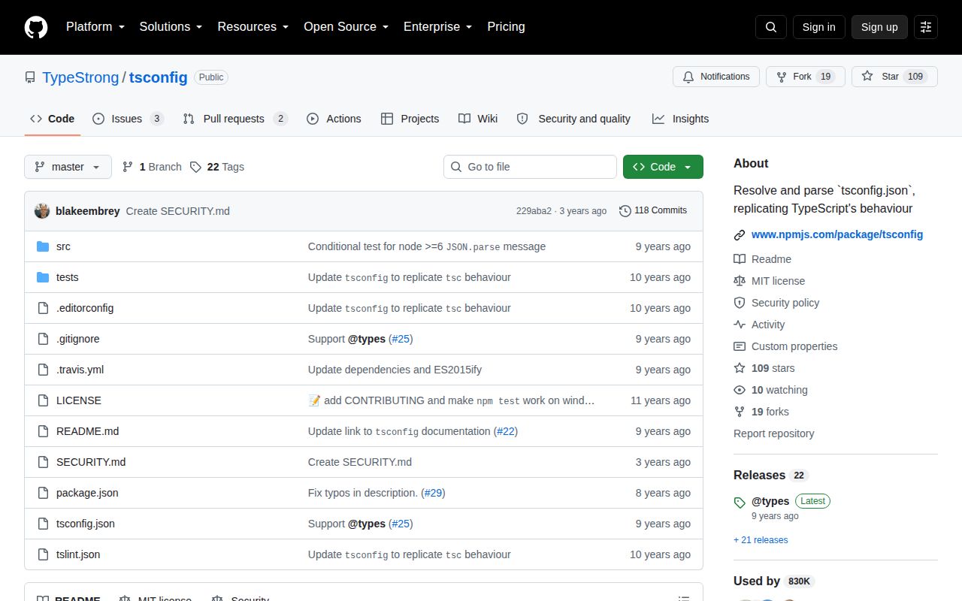
Task: Click the tag icon beside @types release
Action: pyautogui.click(x=740, y=503)
